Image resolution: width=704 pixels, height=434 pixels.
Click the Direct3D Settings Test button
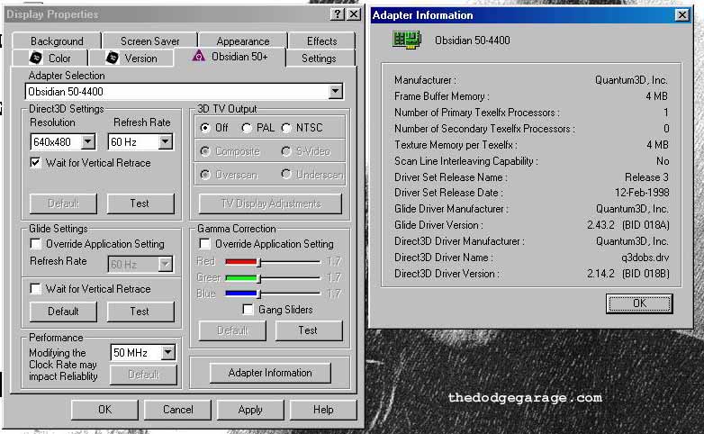tap(140, 203)
